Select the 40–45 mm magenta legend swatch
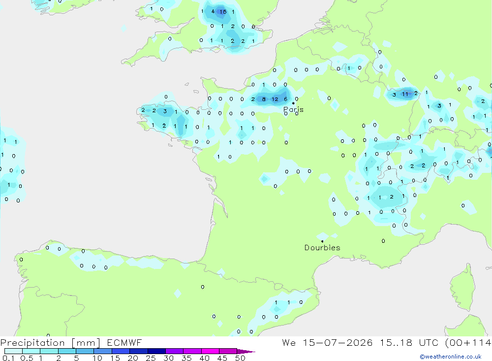The image size is (492, 361). (210, 351)
